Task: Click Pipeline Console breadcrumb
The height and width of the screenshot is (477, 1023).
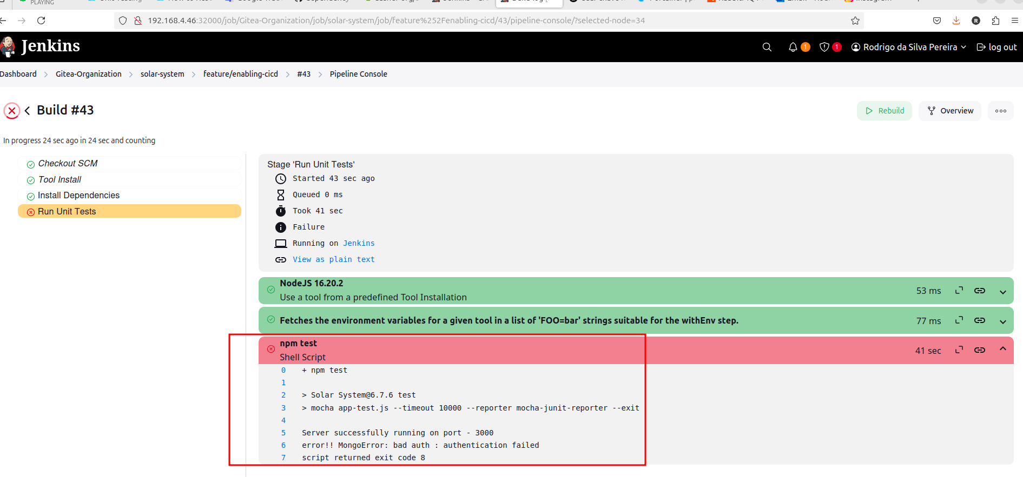Action: point(359,74)
